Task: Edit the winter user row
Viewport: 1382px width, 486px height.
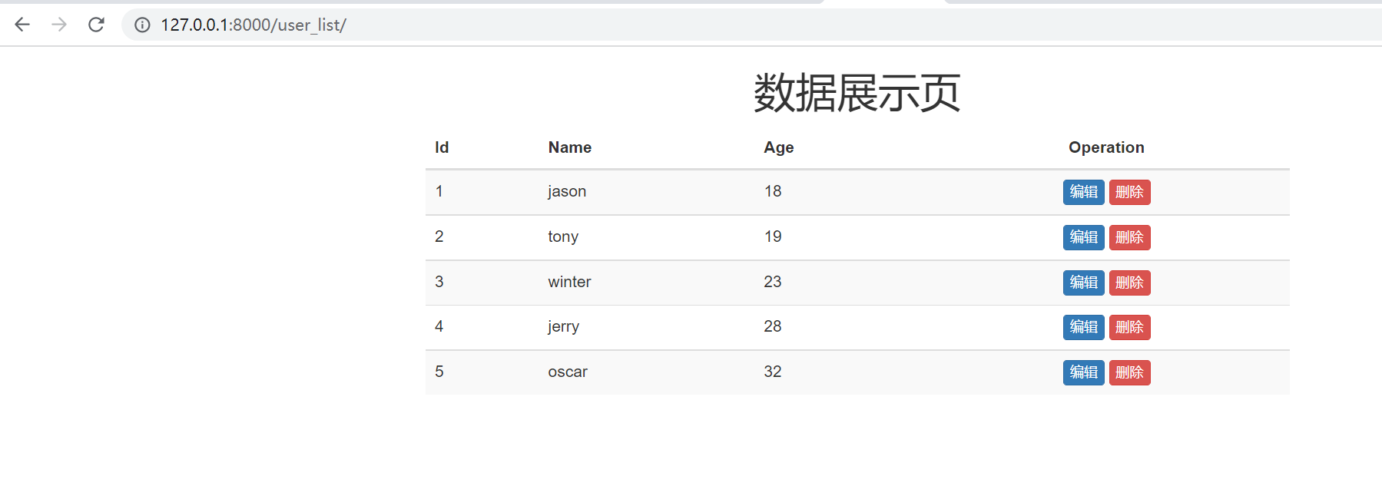Action: 1083,283
